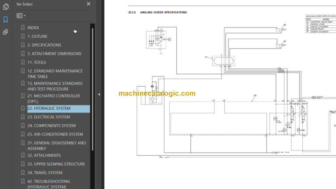Click bookmark icon beside 32. ATTACHMENTS
Image resolution: width=336 pixels, height=189 pixels.
pyautogui.click(x=23, y=155)
